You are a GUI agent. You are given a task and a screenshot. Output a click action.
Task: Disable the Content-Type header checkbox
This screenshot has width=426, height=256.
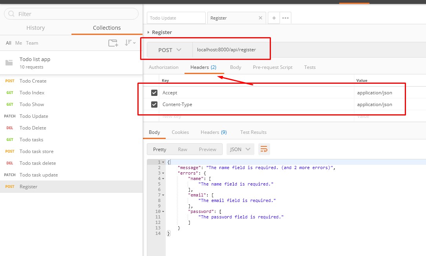tap(154, 105)
